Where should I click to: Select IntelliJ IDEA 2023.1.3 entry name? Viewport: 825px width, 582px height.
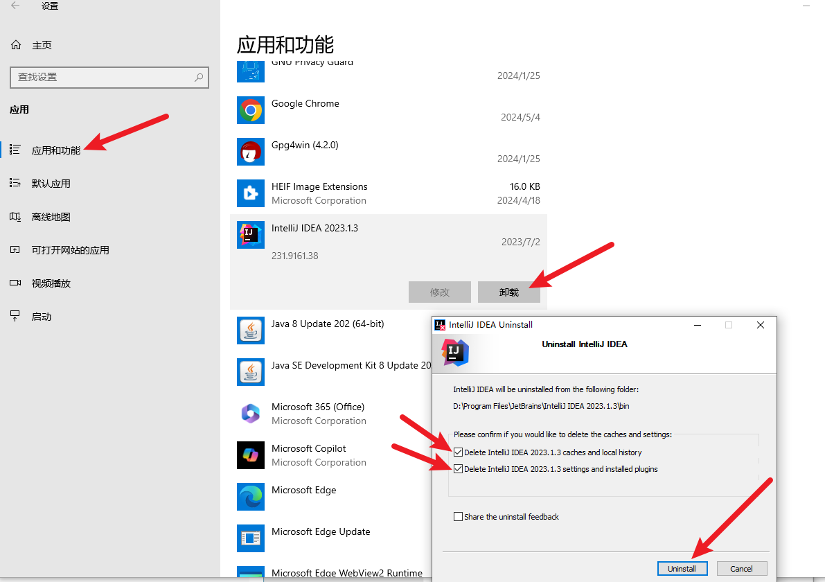(x=314, y=229)
